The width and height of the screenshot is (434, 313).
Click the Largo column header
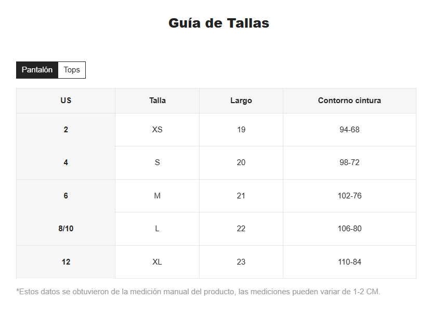[241, 101]
